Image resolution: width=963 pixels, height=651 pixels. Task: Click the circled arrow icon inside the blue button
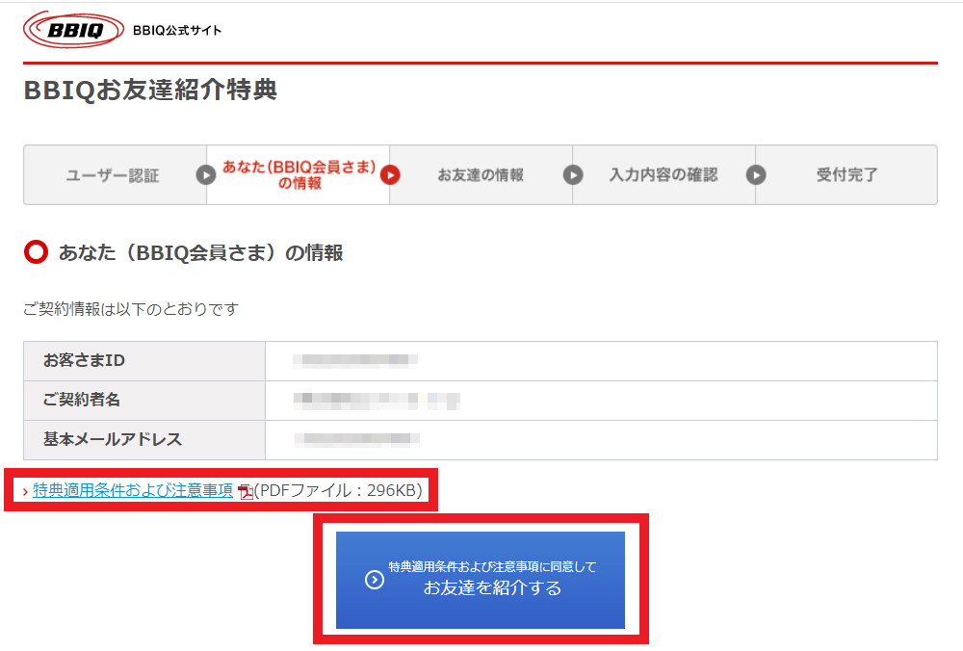[375, 580]
